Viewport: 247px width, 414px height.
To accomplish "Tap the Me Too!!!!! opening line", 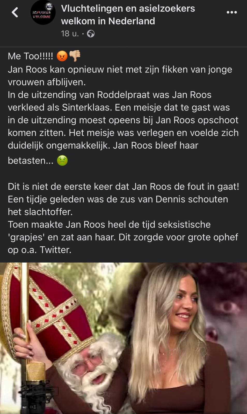I will 31,56.
